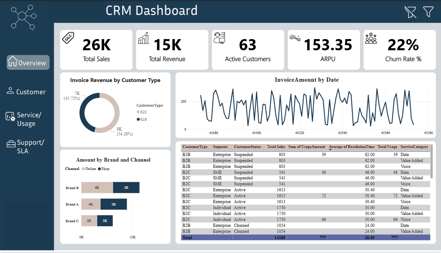Click the ARPU value 153.35
The image size is (441, 253).
point(328,45)
